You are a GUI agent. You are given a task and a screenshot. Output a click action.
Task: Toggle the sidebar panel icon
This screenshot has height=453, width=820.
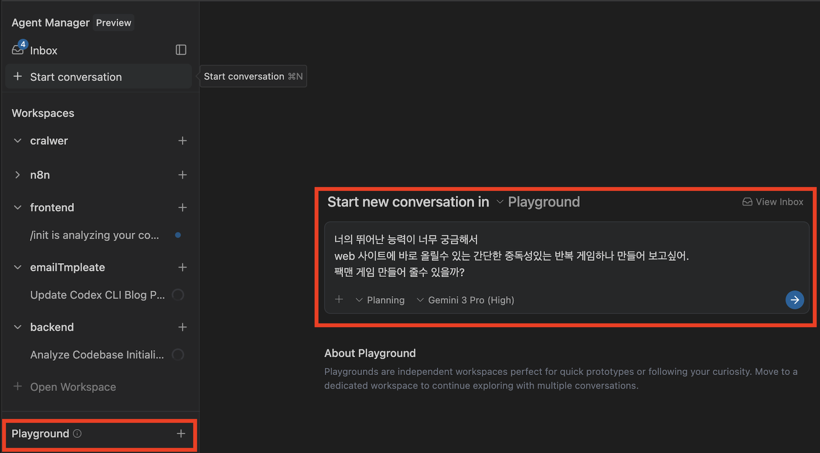[x=181, y=50]
